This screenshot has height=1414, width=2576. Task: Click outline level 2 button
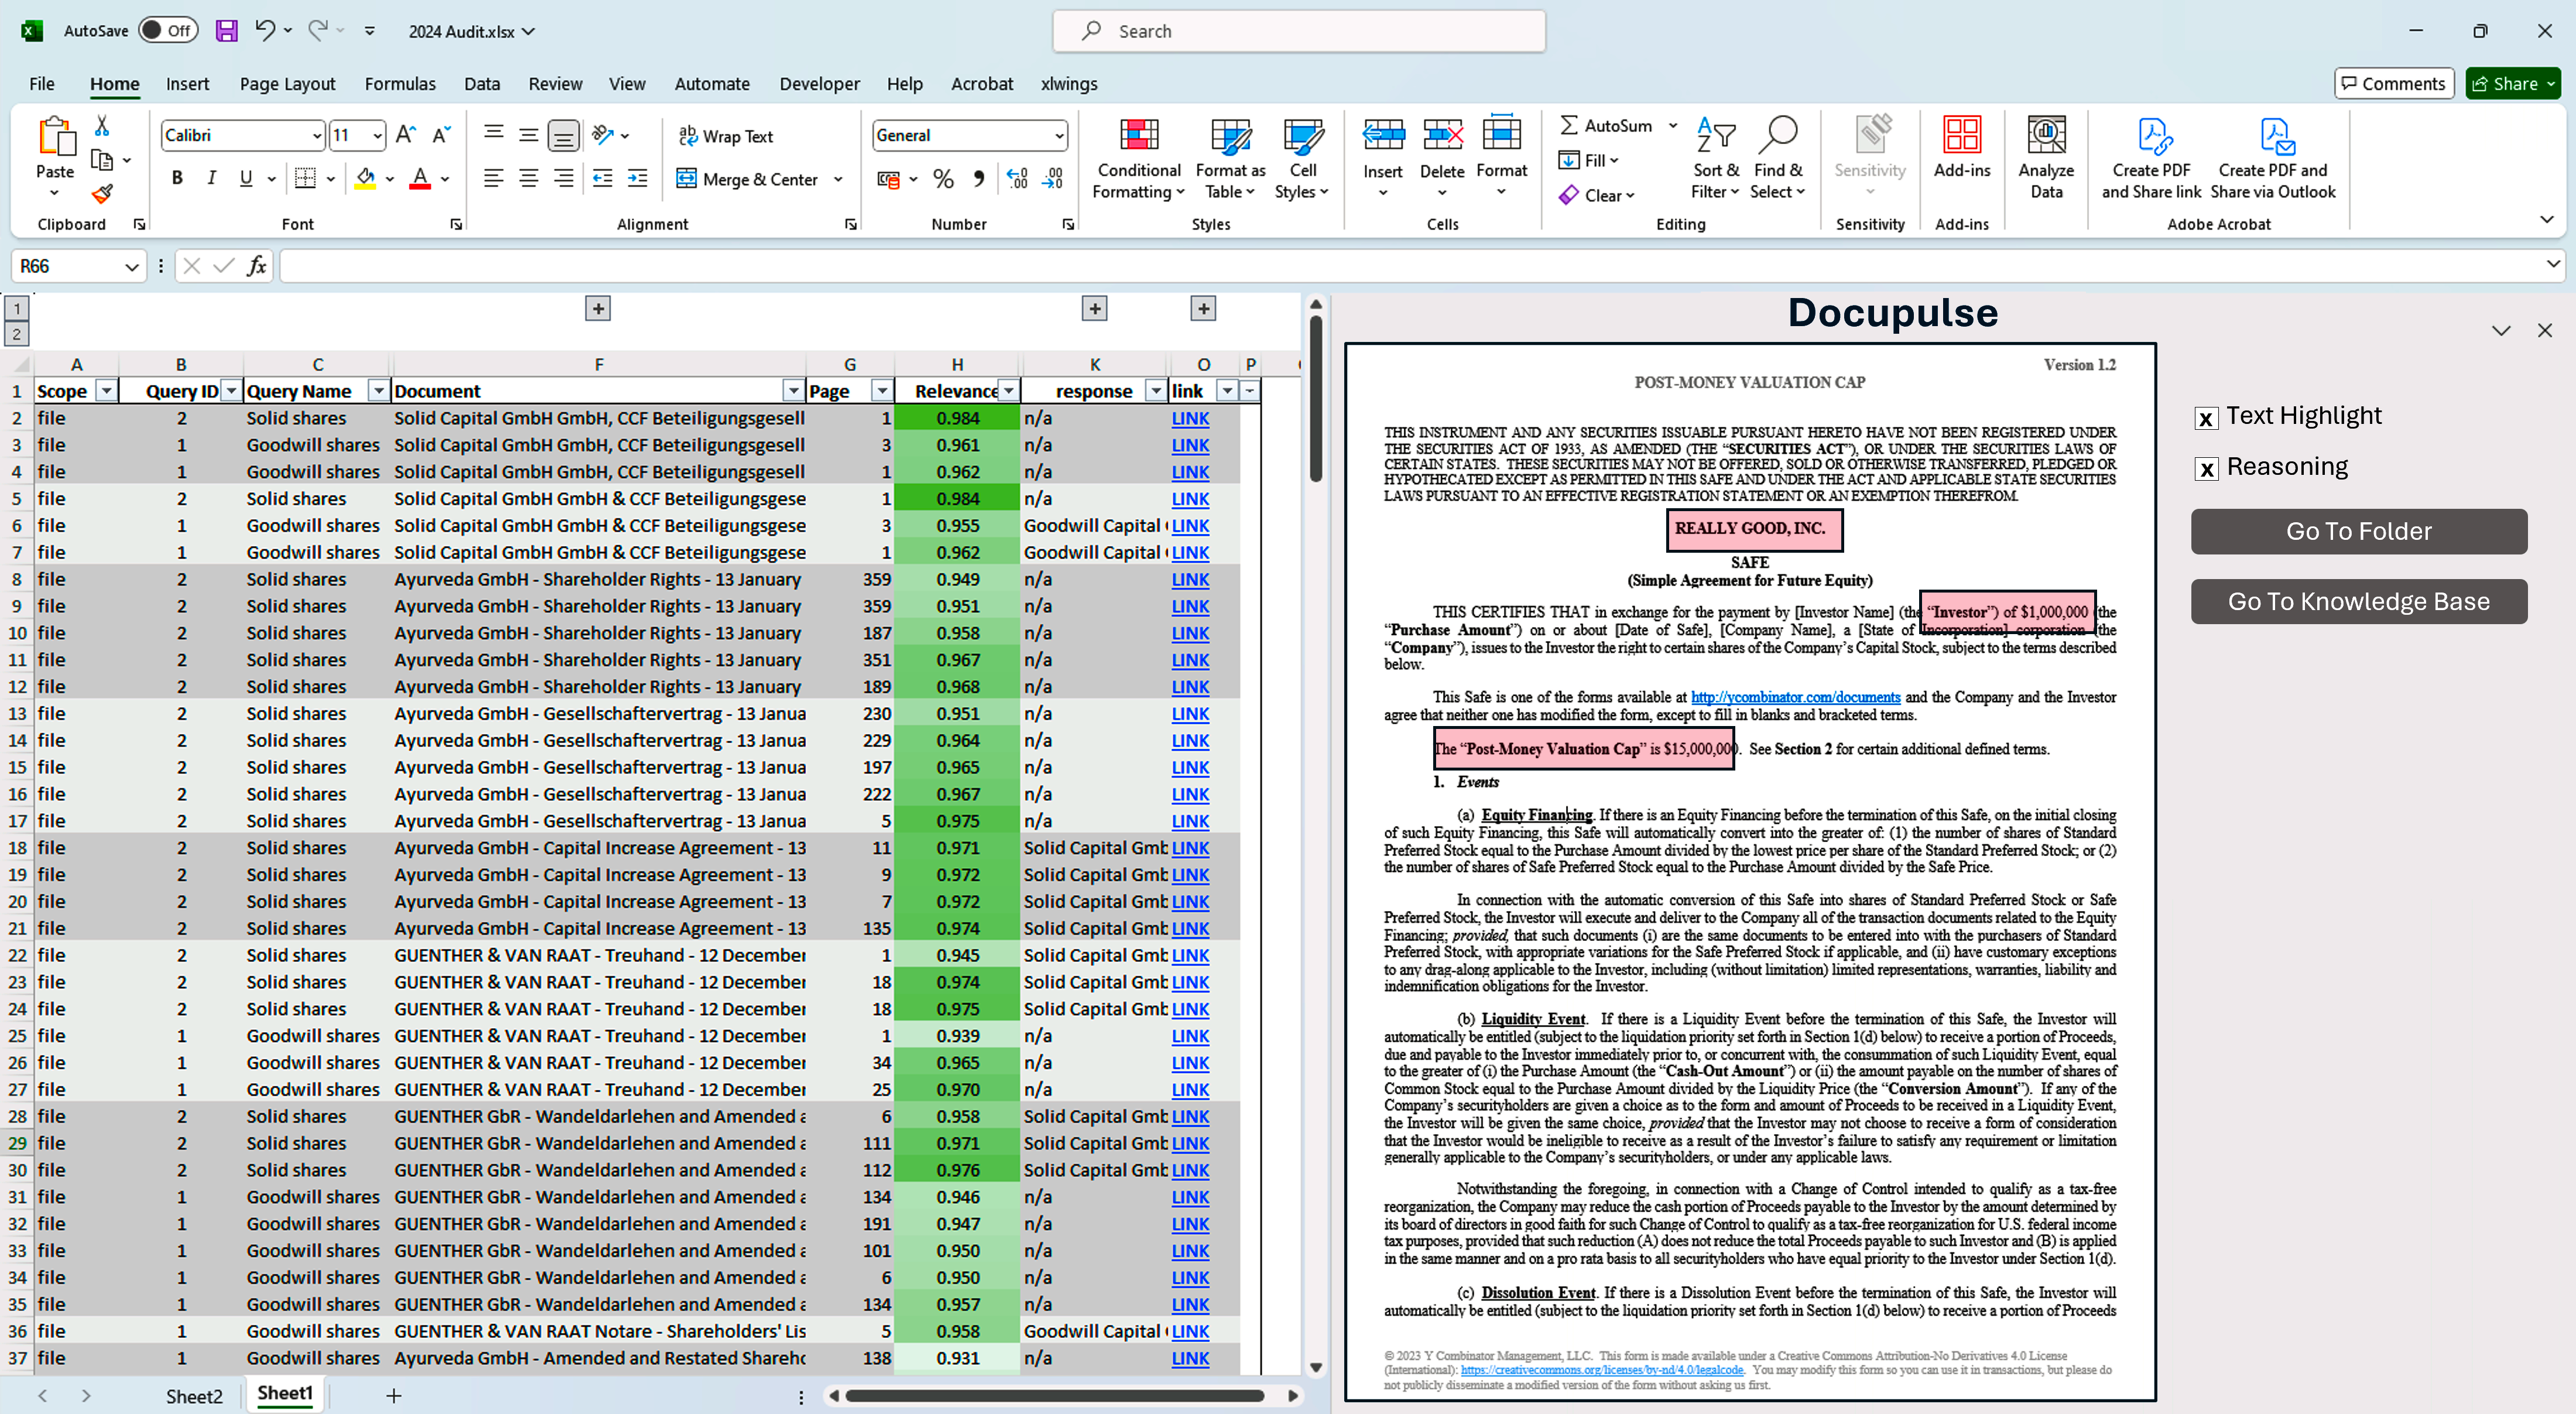17,334
